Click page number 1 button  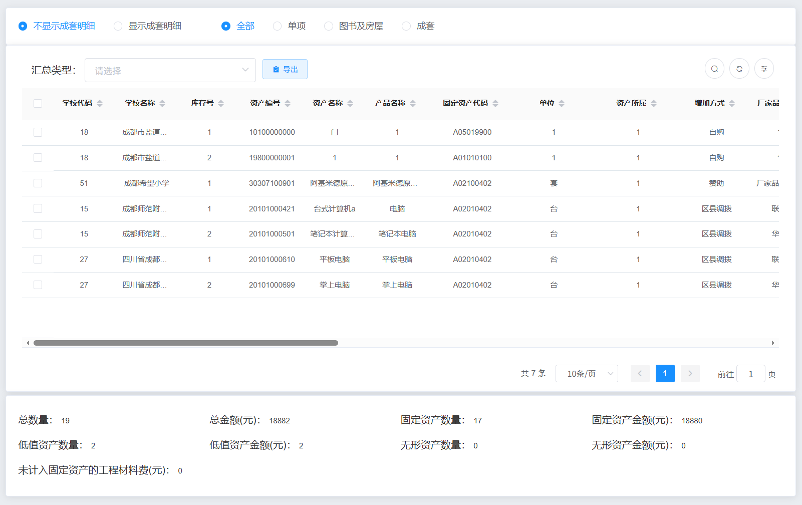[x=665, y=373]
